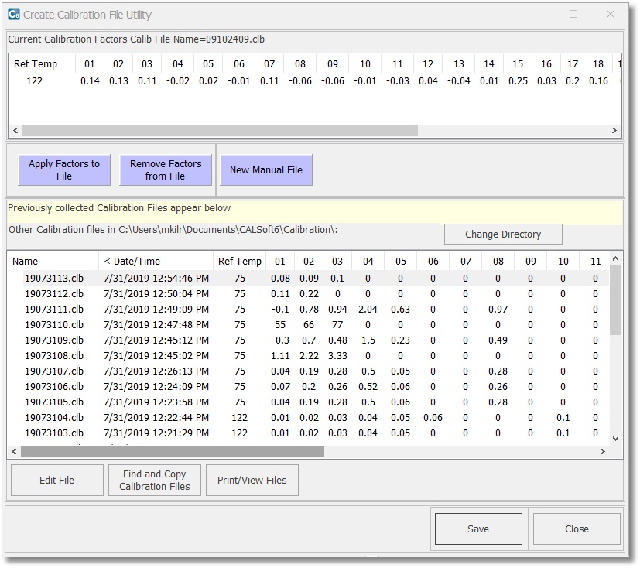
Task: Click the Cd application icon in titlebar
Action: (x=12, y=14)
